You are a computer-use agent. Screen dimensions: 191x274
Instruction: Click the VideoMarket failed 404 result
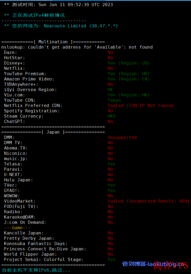coord(149,201)
